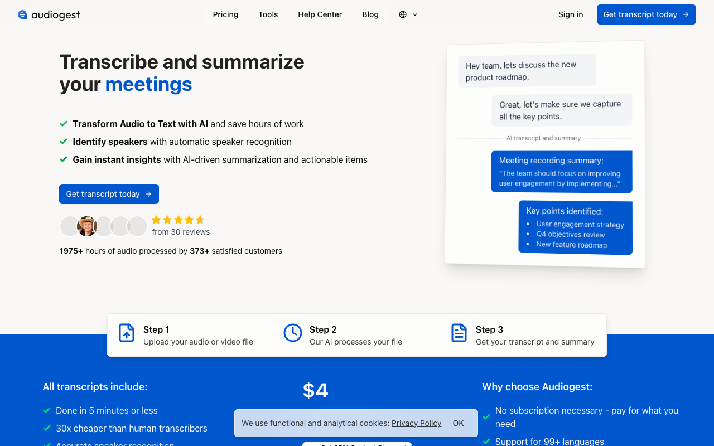Click the checkmark beside Identify speakers

pos(64,142)
